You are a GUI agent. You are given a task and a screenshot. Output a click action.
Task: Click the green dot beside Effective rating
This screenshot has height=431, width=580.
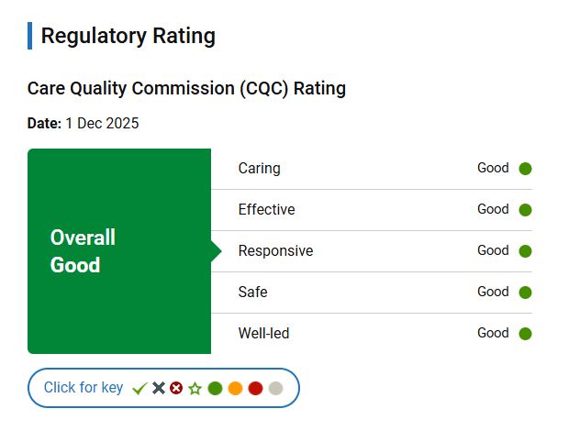(x=525, y=210)
